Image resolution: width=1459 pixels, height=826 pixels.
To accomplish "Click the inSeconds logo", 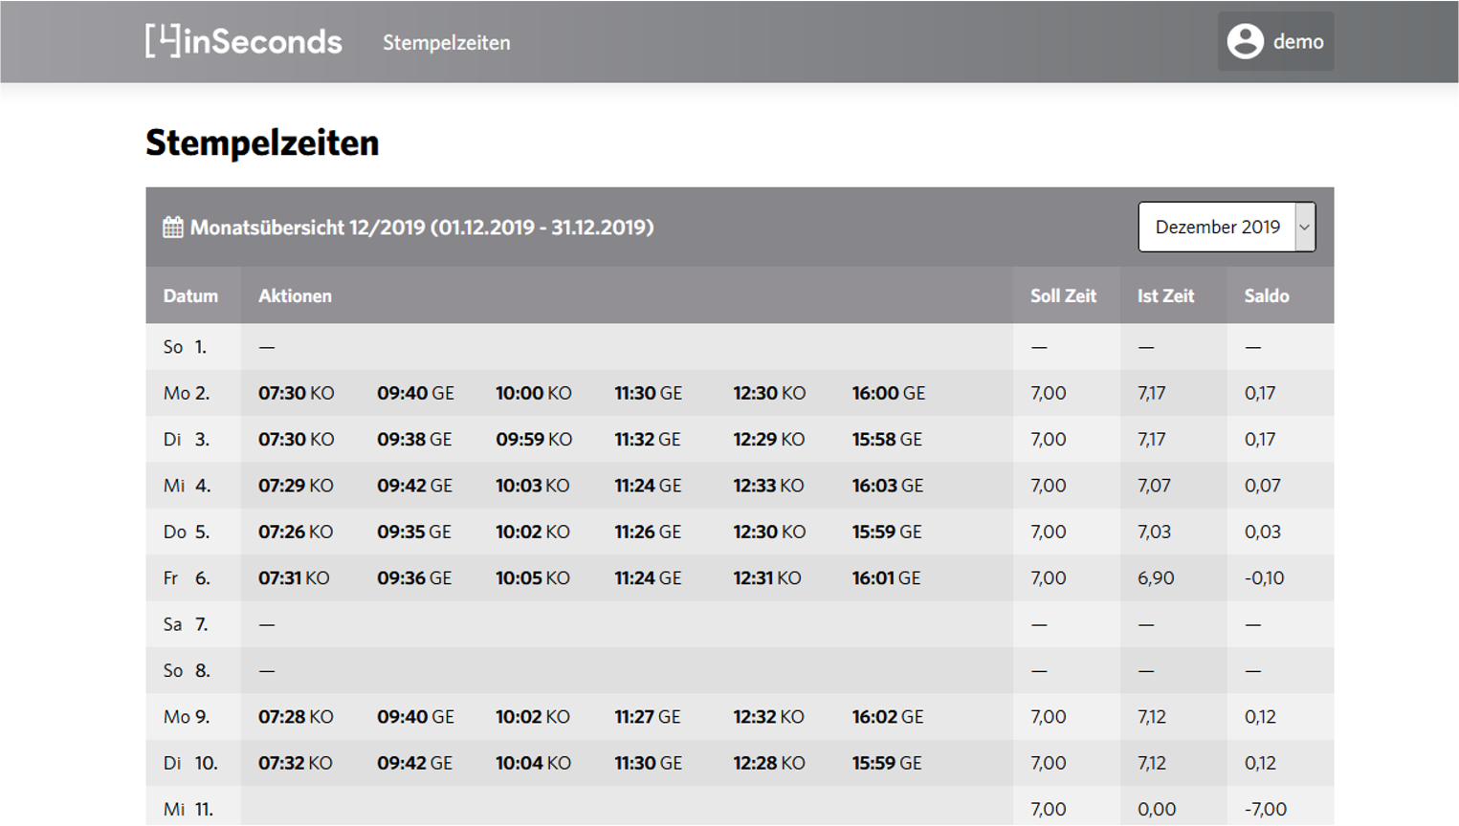I will pyautogui.click(x=243, y=41).
